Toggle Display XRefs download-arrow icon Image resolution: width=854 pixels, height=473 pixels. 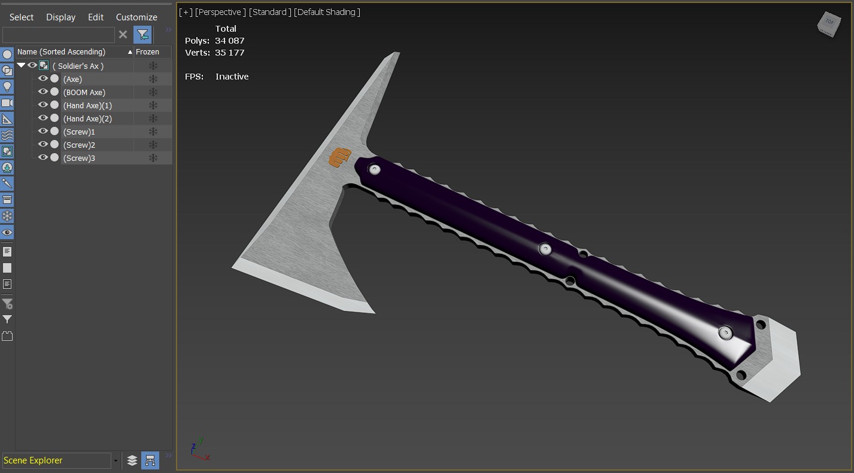tap(7, 167)
